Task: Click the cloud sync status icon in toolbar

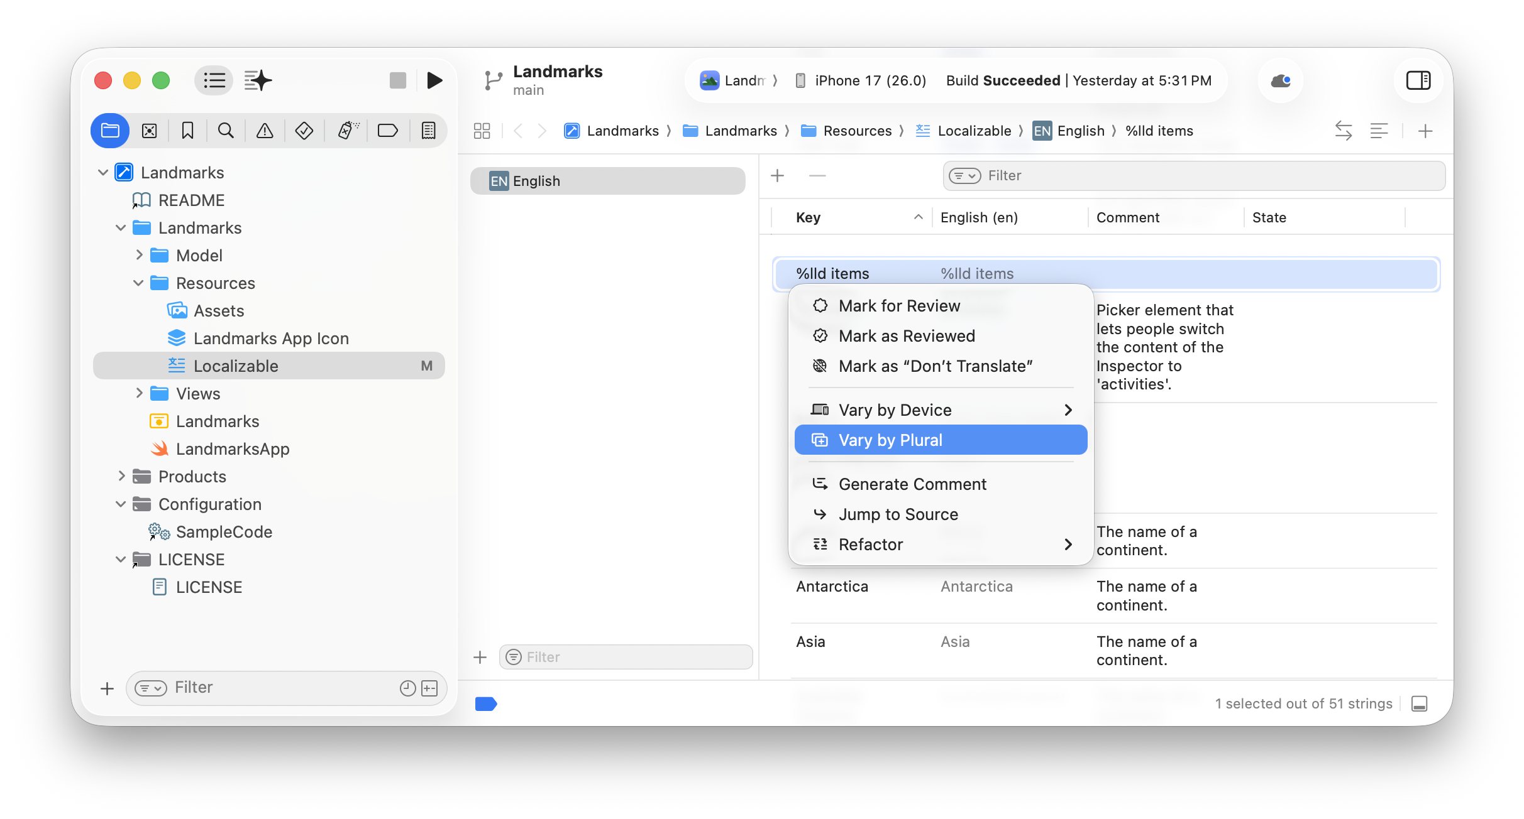Action: [x=1280, y=80]
